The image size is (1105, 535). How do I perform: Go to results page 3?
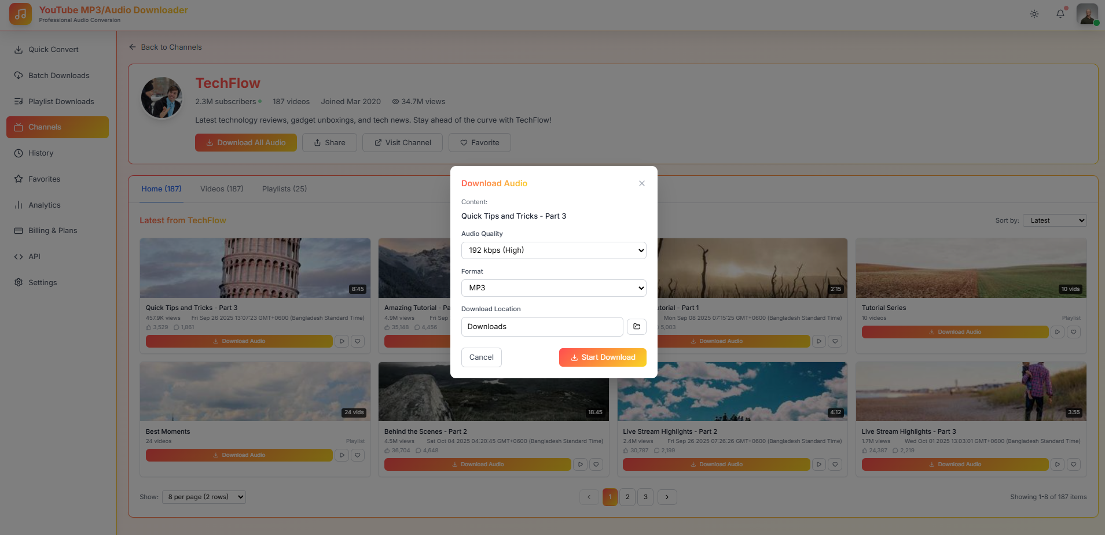point(645,497)
